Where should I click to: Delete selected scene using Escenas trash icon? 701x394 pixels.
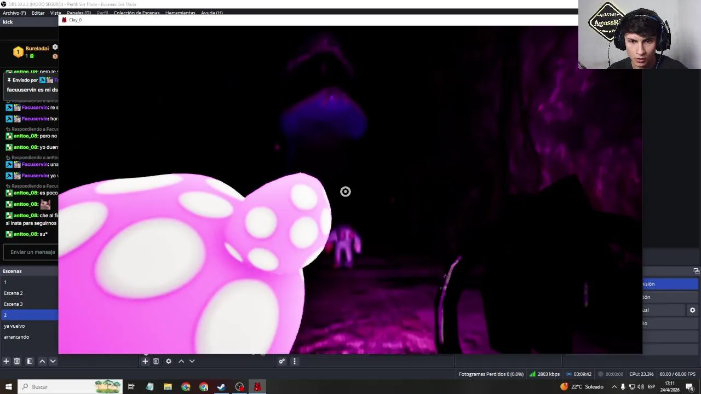point(17,361)
